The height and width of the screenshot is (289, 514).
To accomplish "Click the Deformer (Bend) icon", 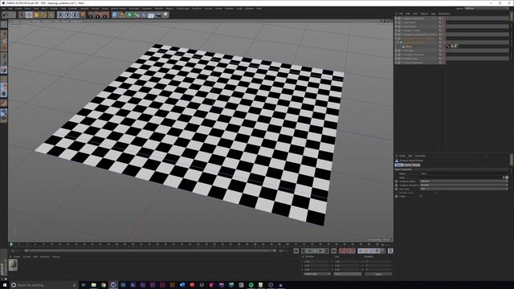I will (144, 15).
